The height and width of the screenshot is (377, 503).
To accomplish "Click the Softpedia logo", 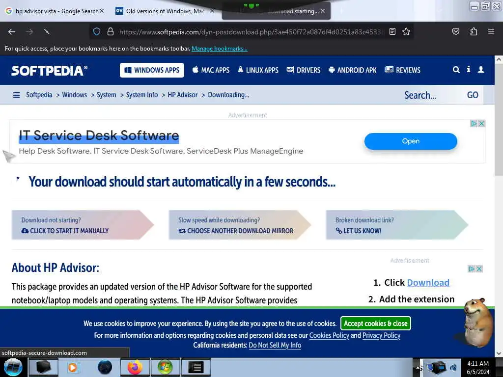I will [x=50, y=71].
